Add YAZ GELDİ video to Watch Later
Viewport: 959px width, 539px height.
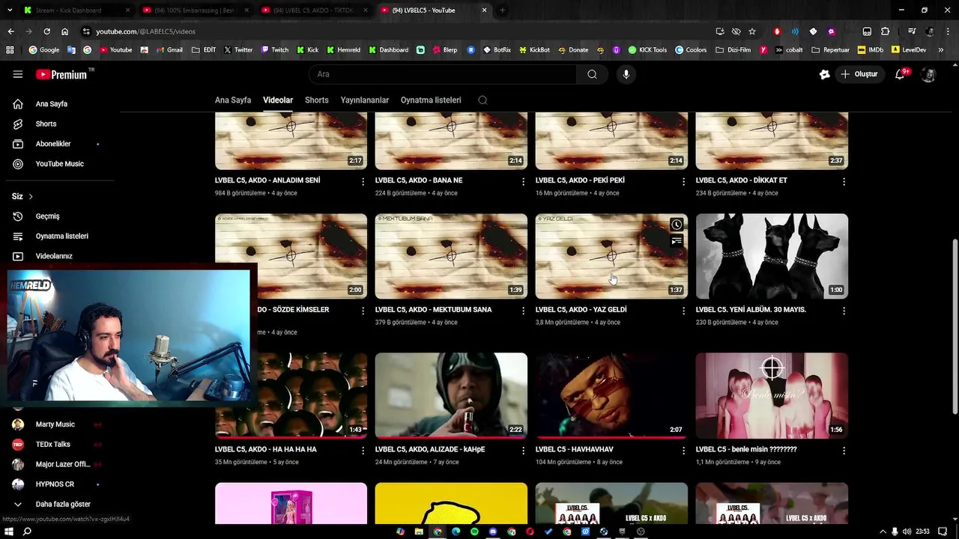pyautogui.click(x=677, y=225)
